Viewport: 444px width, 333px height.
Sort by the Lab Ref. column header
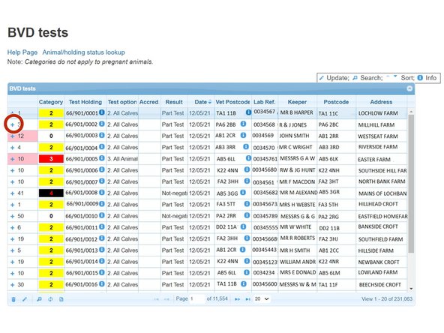coord(264,102)
